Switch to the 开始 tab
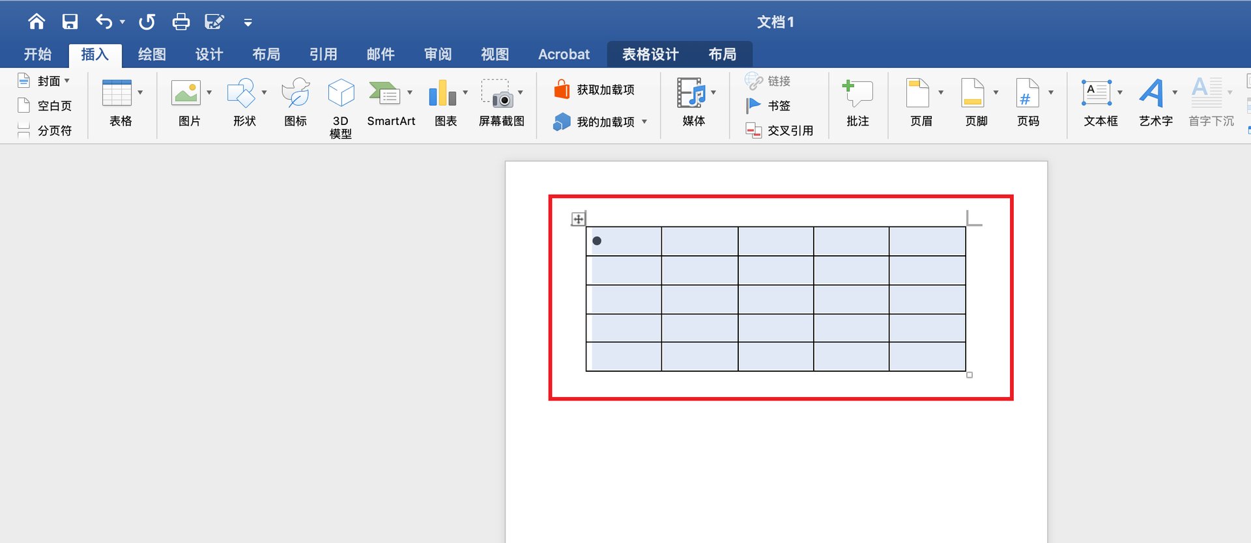The image size is (1251, 543). (x=37, y=54)
